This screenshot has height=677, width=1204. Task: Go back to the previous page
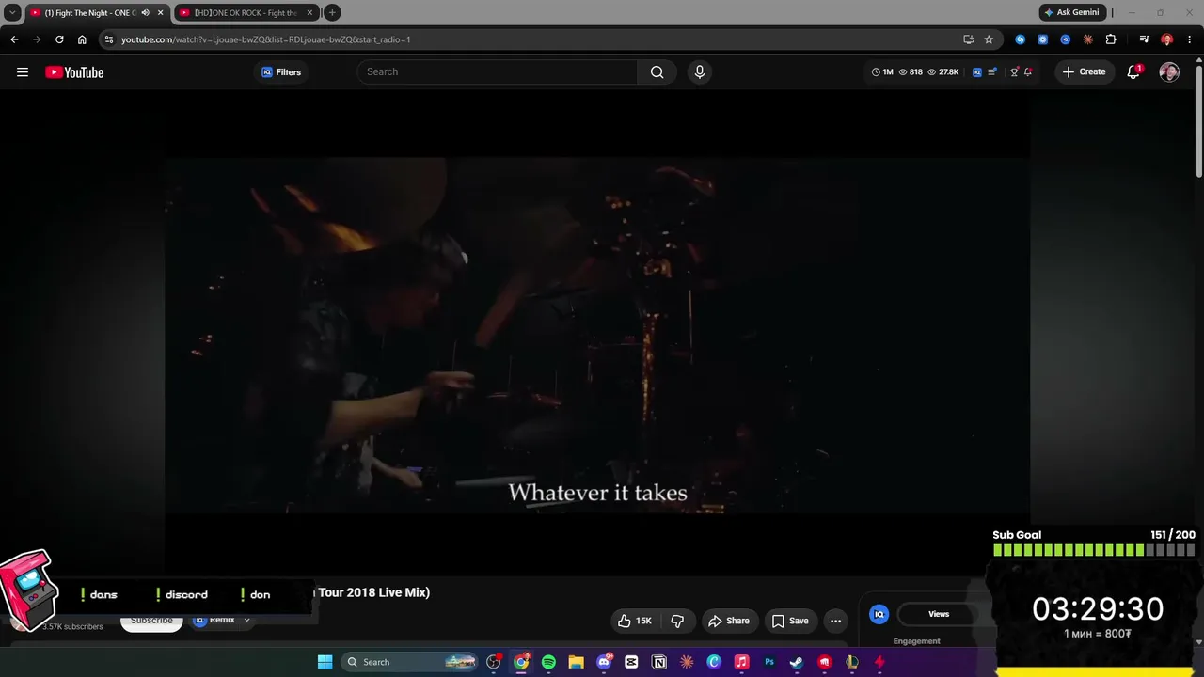tap(14, 39)
